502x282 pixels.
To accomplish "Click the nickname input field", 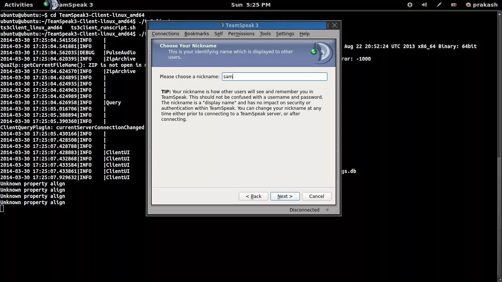I will (275, 76).
